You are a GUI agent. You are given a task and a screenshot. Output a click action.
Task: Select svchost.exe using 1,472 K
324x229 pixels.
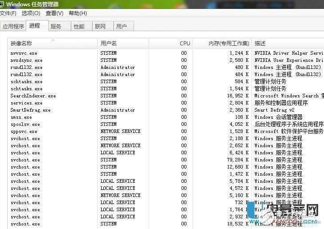(166, 174)
